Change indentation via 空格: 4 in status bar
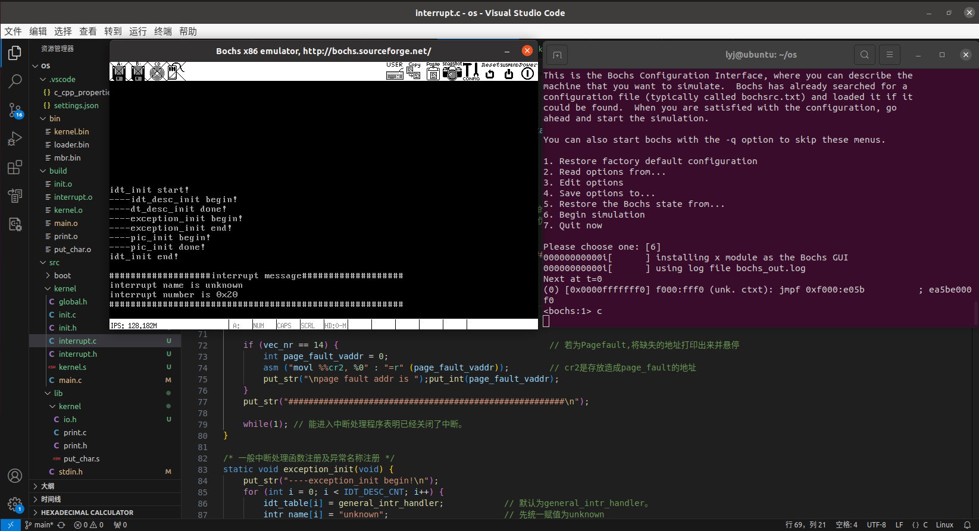 pos(846,525)
